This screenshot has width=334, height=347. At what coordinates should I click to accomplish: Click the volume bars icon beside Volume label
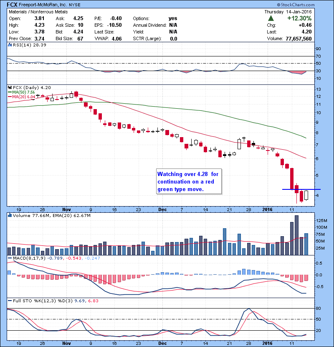10,215
